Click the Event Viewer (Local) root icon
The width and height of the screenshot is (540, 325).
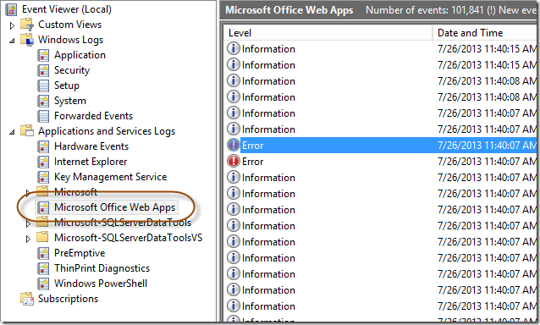(11, 9)
